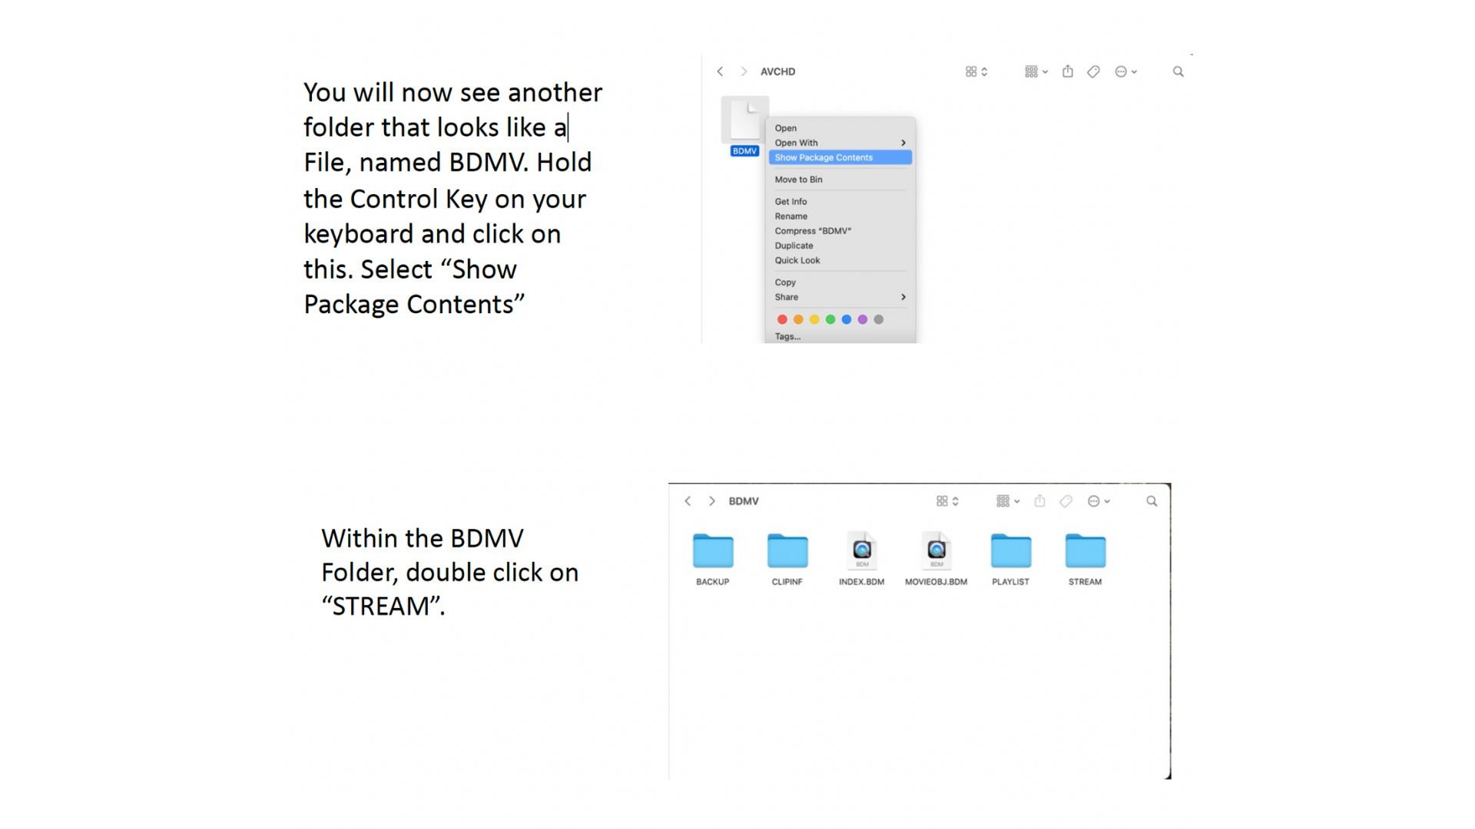This screenshot has width=1475, height=829.
Task: Click search icon in BDMV window
Action: [x=1152, y=501]
